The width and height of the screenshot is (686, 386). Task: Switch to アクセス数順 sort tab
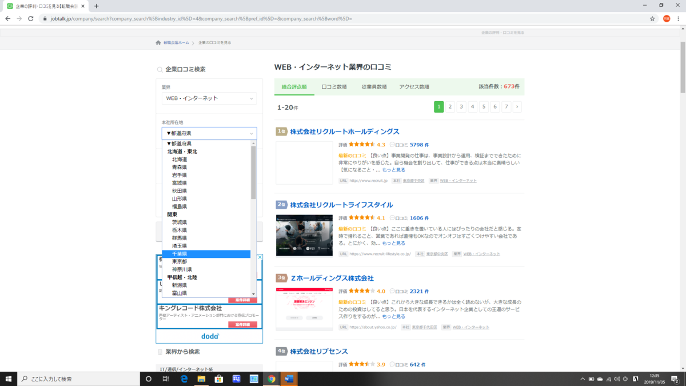(414, 87)
